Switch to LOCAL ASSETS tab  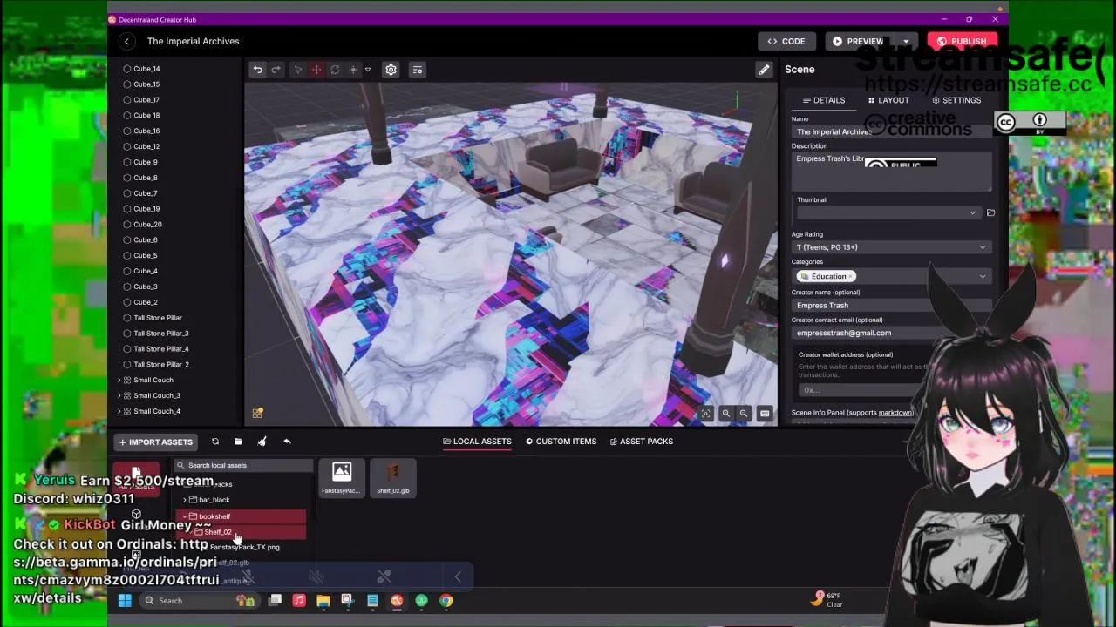tap(477, 442)
